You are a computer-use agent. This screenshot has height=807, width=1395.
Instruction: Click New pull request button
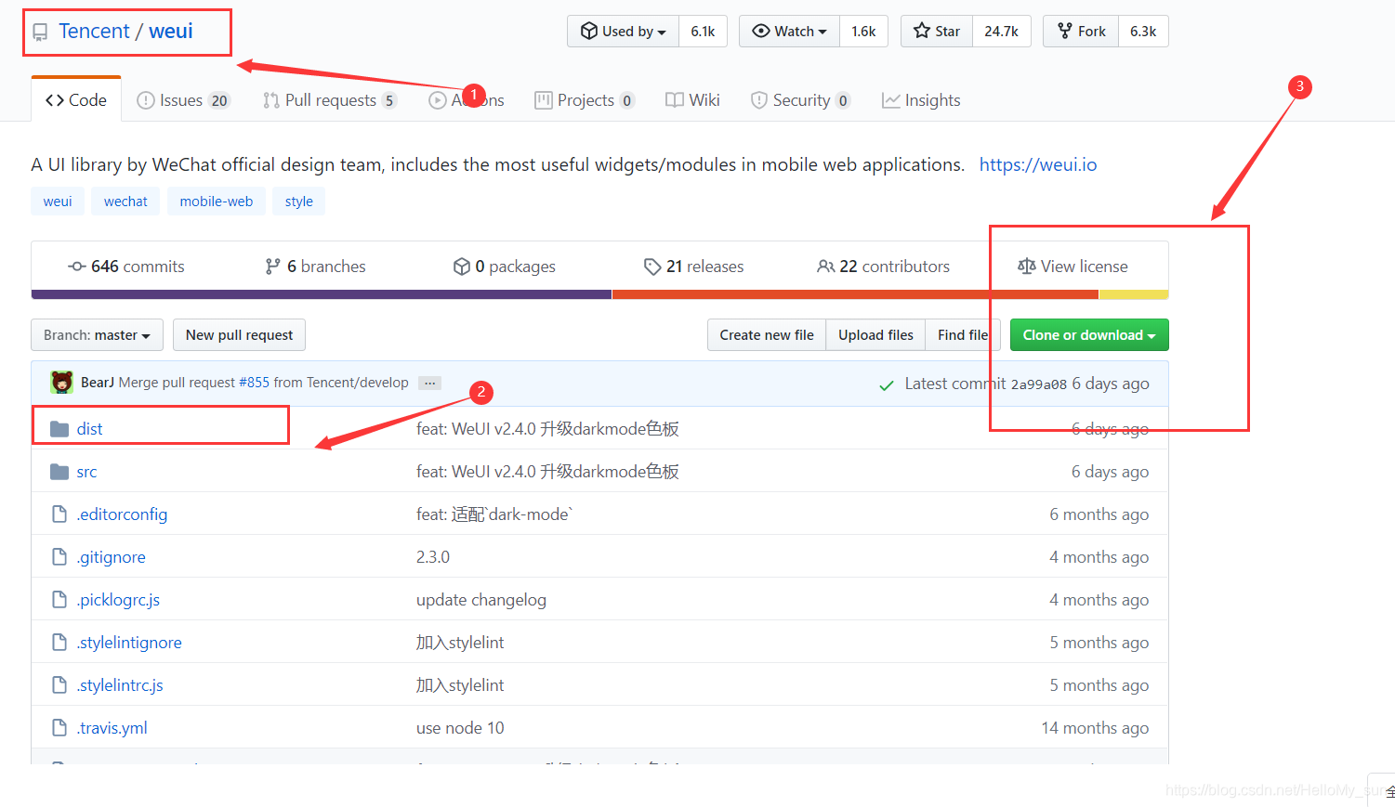pos(239,335)
